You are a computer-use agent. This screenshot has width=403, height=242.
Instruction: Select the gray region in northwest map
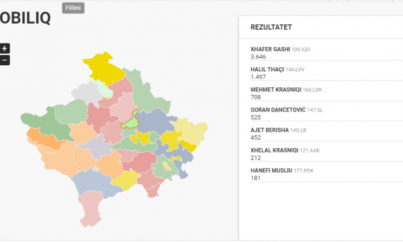point(86,93)
